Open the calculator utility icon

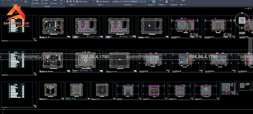pyautogui.click(x=167, y=1)
